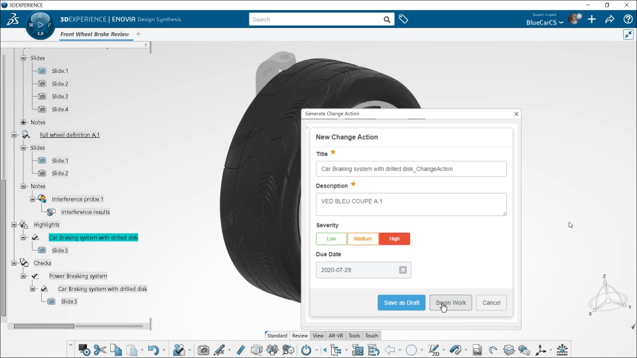Close the Generate Change Action dialog

point(516,113)
